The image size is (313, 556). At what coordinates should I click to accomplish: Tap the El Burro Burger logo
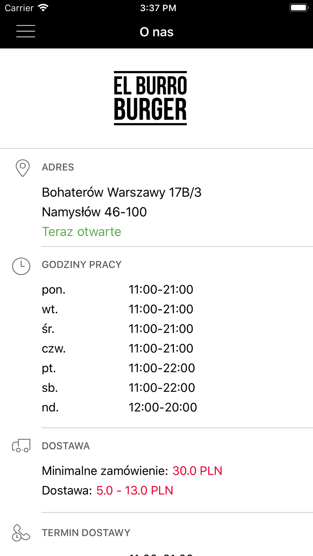[x=150, y=98]
